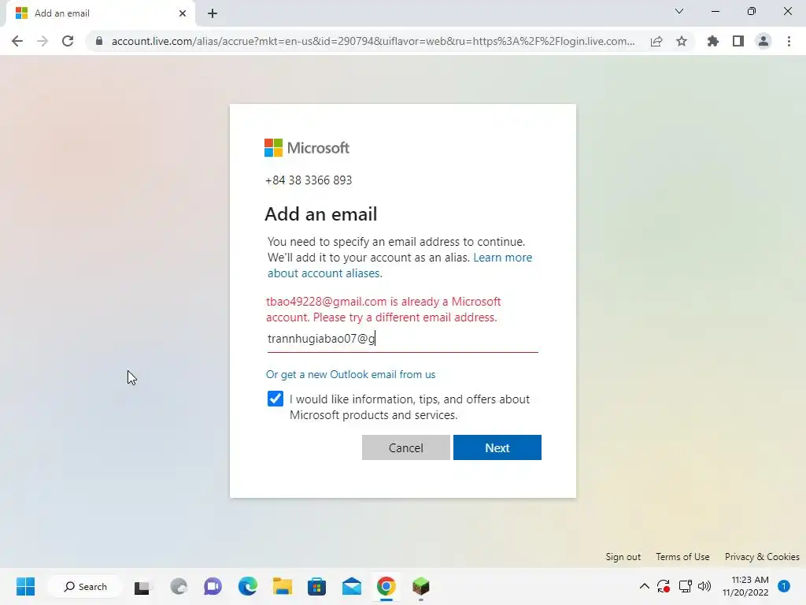Click the sync status tray icon
This screenshot has height=605, width=806.
pos(664,586)
